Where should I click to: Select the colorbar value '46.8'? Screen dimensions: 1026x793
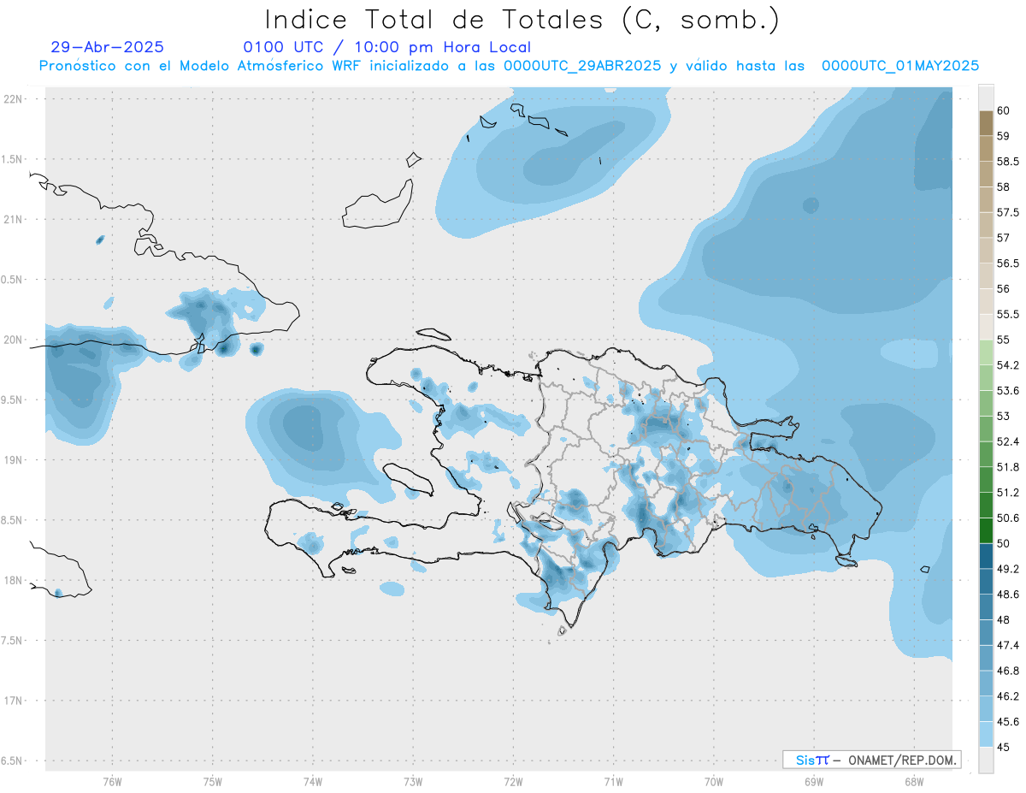pyautogui.click(x=1008, y=670)
